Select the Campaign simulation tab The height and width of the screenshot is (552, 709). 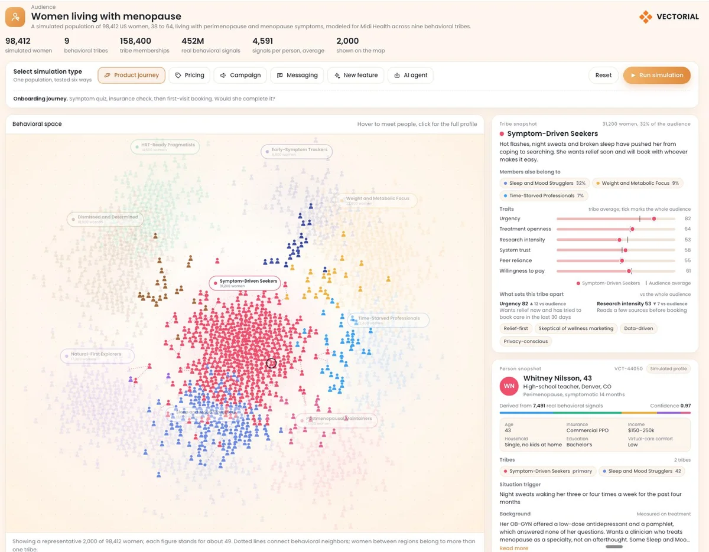(240, 75)
